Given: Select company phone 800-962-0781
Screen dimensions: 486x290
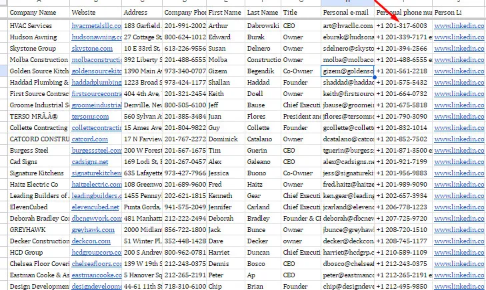Looking at the screenshot, I should [185, 253].
